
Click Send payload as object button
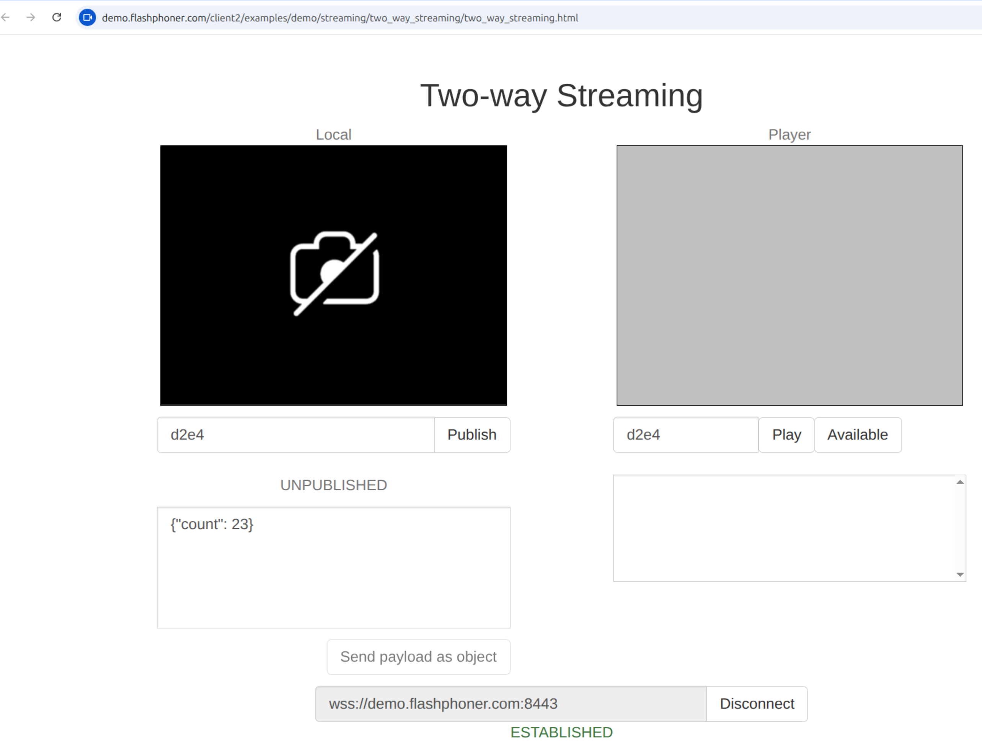point(419,657)
